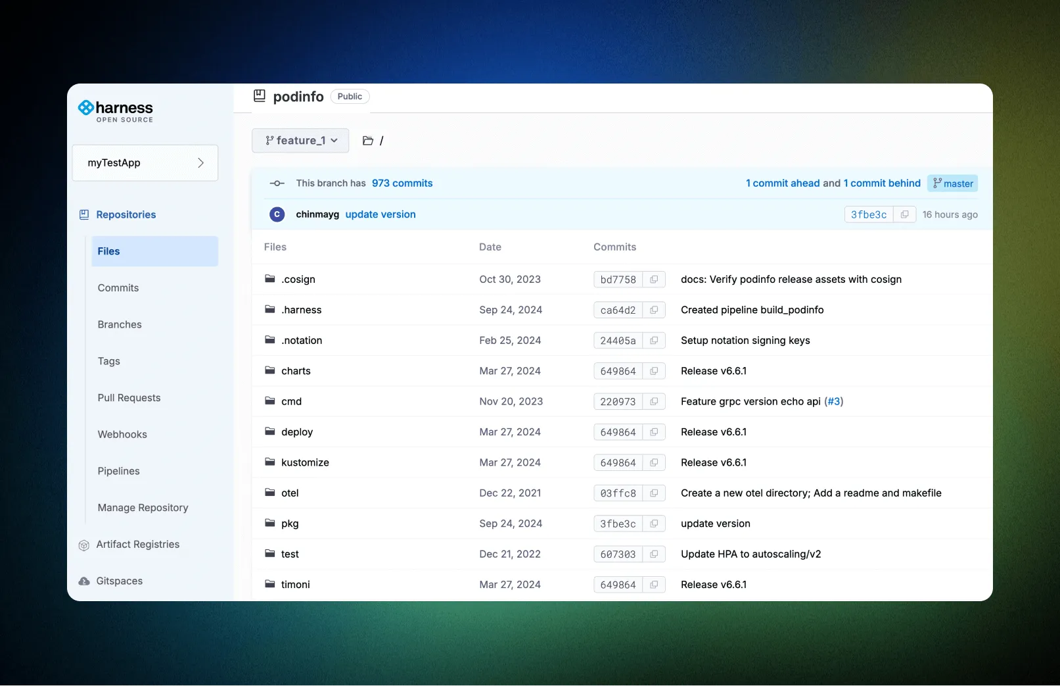Viewport: 1060px width, 686px height.
Task: Open the deploy folder
Action: tap(297, 432)
